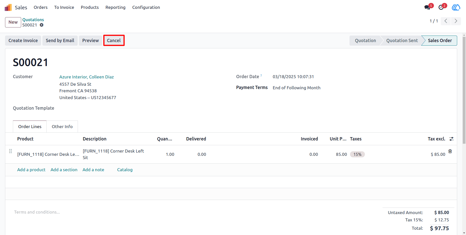Click the page vertical scrollbar
The height and width of the screenshot is (235, 466).
pyautogui.click(x=464, y=91)
